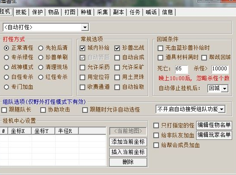236x175 pixels.
Task: Go to the 信息 tab
Action: pos(167,12)
